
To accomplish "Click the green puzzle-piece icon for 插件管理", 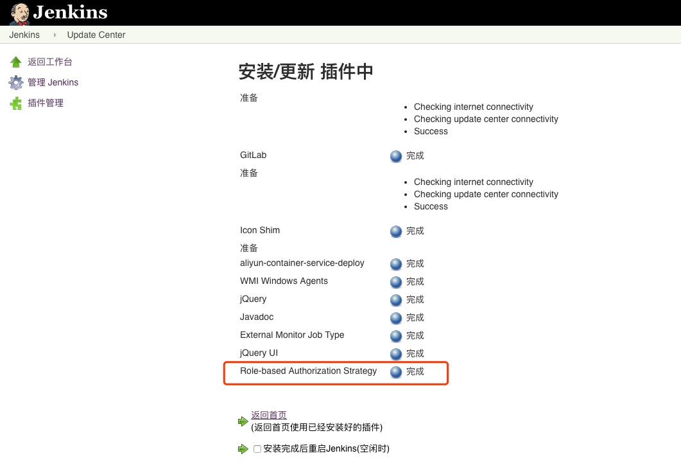I will point(16,103).
